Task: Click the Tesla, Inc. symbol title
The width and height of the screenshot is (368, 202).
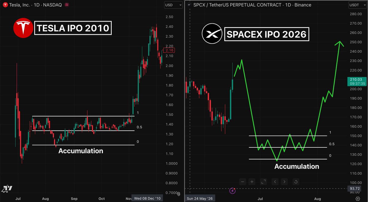Action: pos(19,5)
